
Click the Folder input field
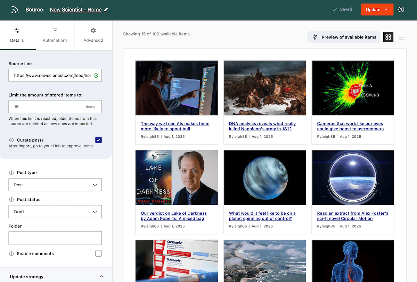55,238
